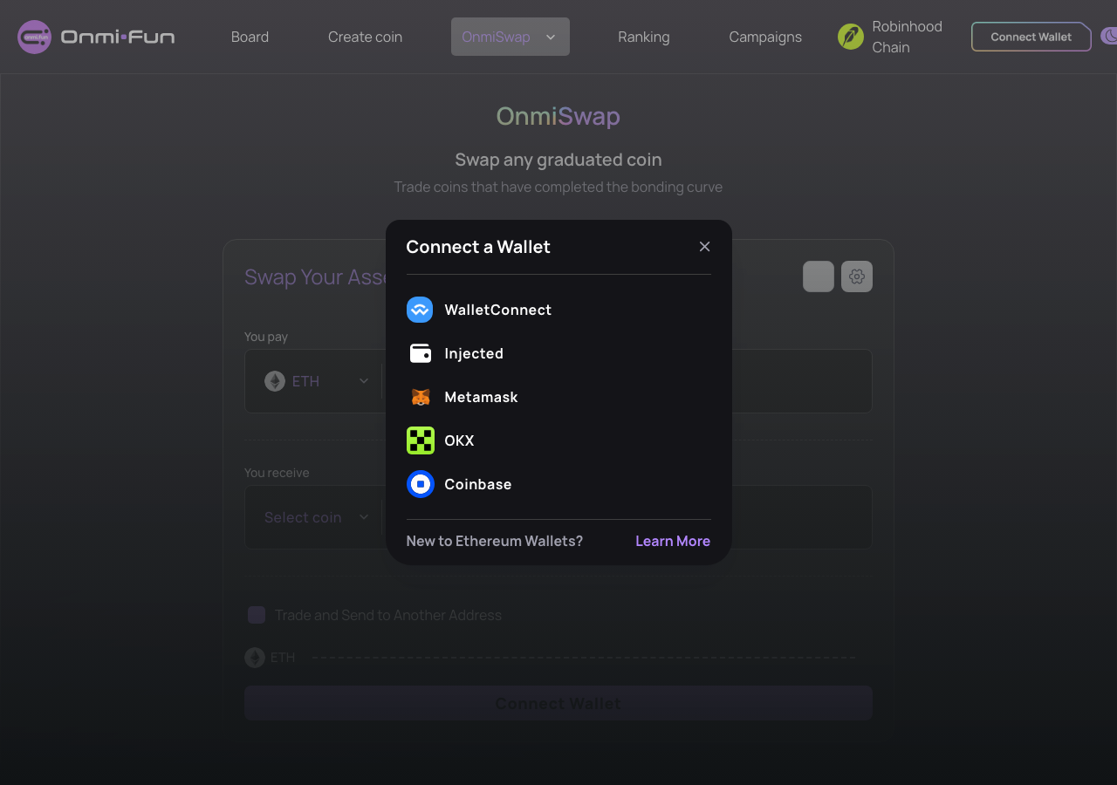Click the Trade coins bonding curve subtitle
1117x785 pixels.
tap(558, 187)
